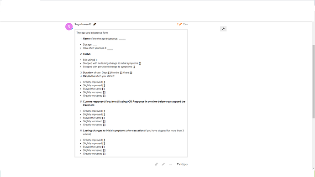Click the 'Name of the therapy/substance' line
Screen dimensions: 315x177
coord(104,39)
